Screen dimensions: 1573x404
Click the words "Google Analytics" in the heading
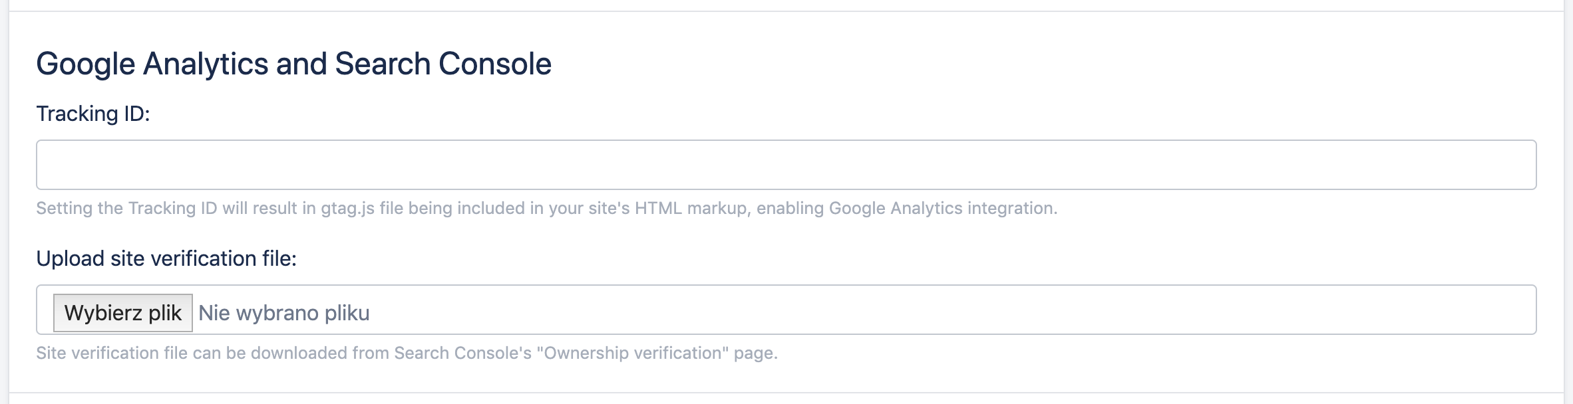coord(152,64)
